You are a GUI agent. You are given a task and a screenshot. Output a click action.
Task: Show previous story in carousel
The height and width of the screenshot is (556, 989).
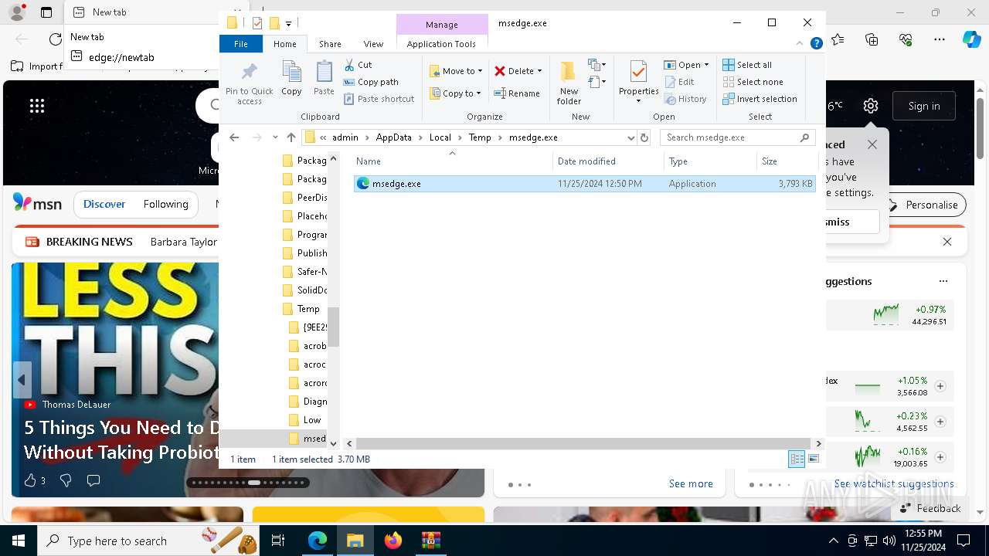click(x=22, y=380)
